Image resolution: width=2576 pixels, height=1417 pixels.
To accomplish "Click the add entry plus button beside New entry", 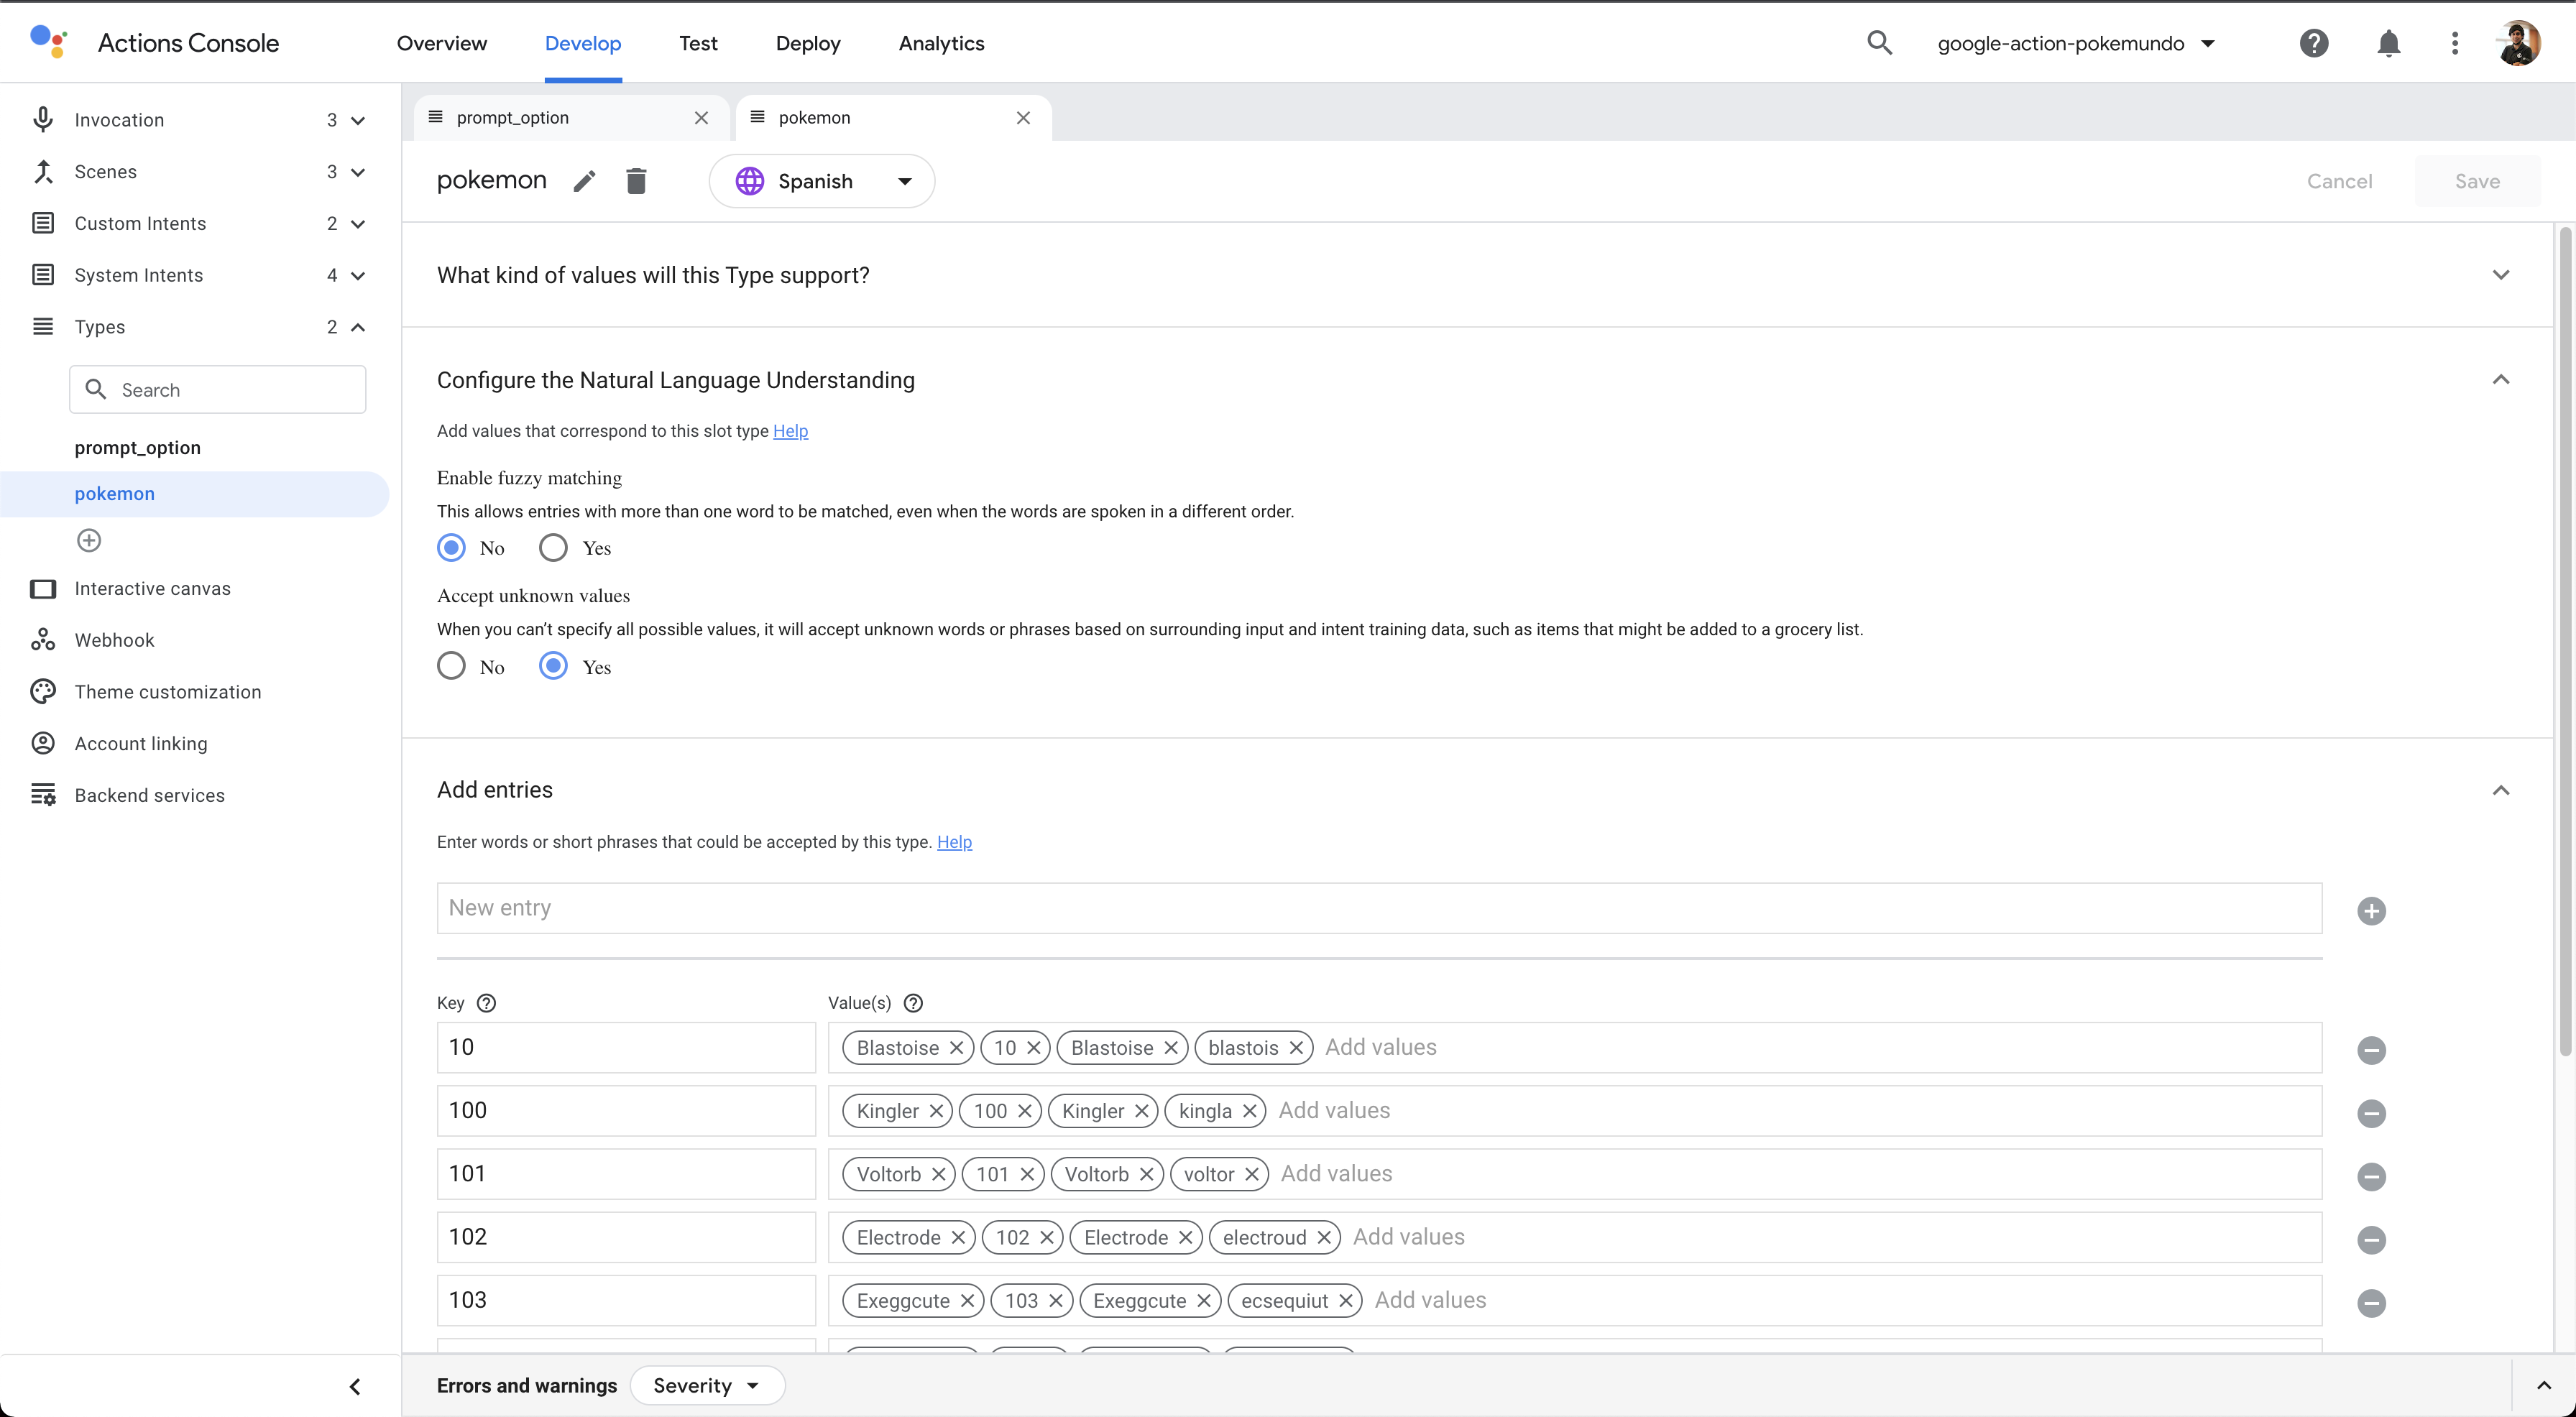I will 2370,911.
